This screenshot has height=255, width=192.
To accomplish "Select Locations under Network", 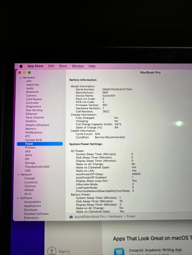I will click(x=31, y=182).
